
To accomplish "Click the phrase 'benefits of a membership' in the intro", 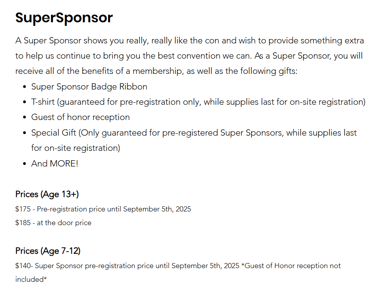I will tap(101, 71).
